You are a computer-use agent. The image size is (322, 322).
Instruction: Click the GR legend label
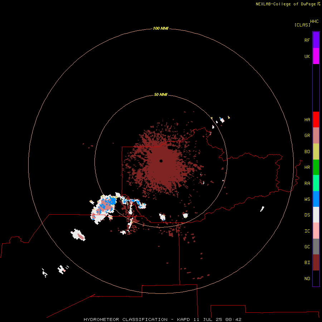pos(307,136)
